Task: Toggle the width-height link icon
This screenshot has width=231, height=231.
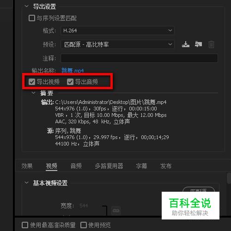Action: pyautogui.click(x=116, y=211)
